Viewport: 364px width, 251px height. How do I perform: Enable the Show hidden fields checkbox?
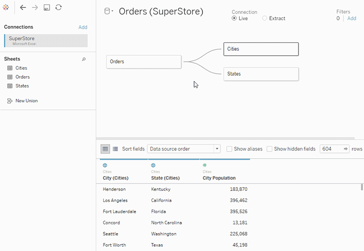pyautogui.click(x=269, y=149)
